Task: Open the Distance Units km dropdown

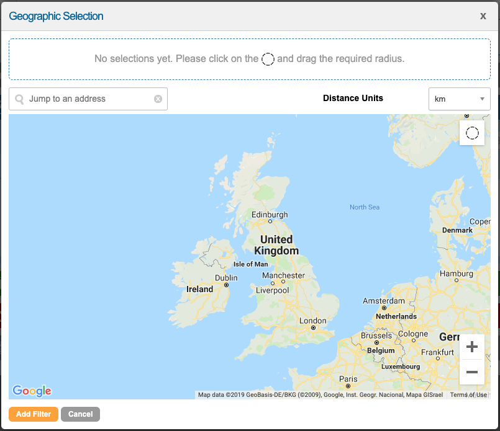Action: point(459,99)
